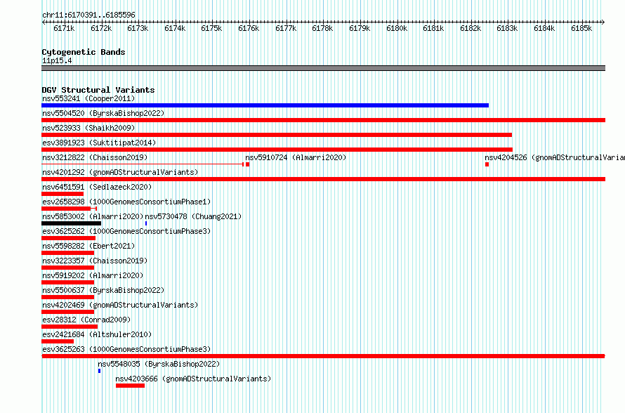Viewport: 625px width, 413px height.
Task: Click the Cytogenetic Bands track title
Action: click(x=84, y=52)
